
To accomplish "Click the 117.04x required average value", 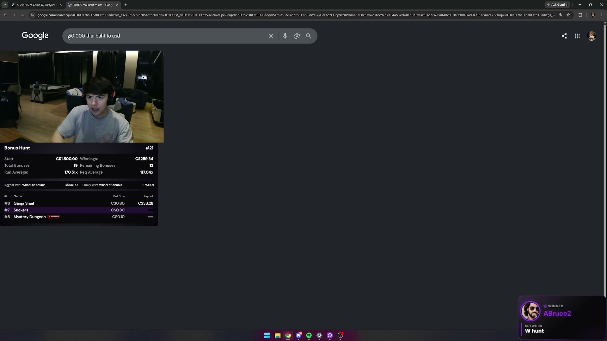I will 147,172.
